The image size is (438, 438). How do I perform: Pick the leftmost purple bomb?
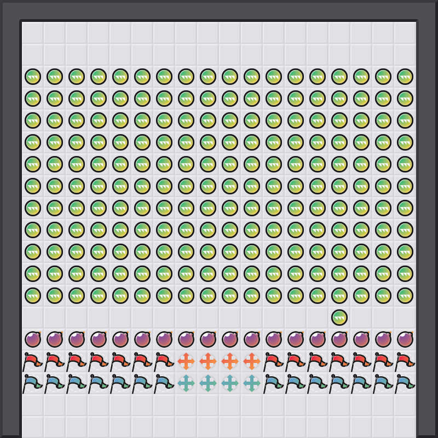point(33,339)
